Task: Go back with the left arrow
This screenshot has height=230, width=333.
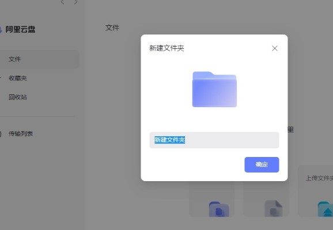Action: (x=62, y=2)
